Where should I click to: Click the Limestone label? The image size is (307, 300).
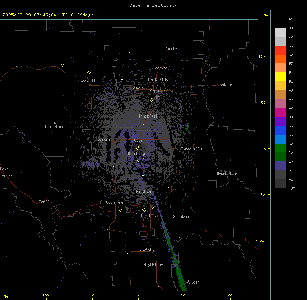(x=54, y=127)
